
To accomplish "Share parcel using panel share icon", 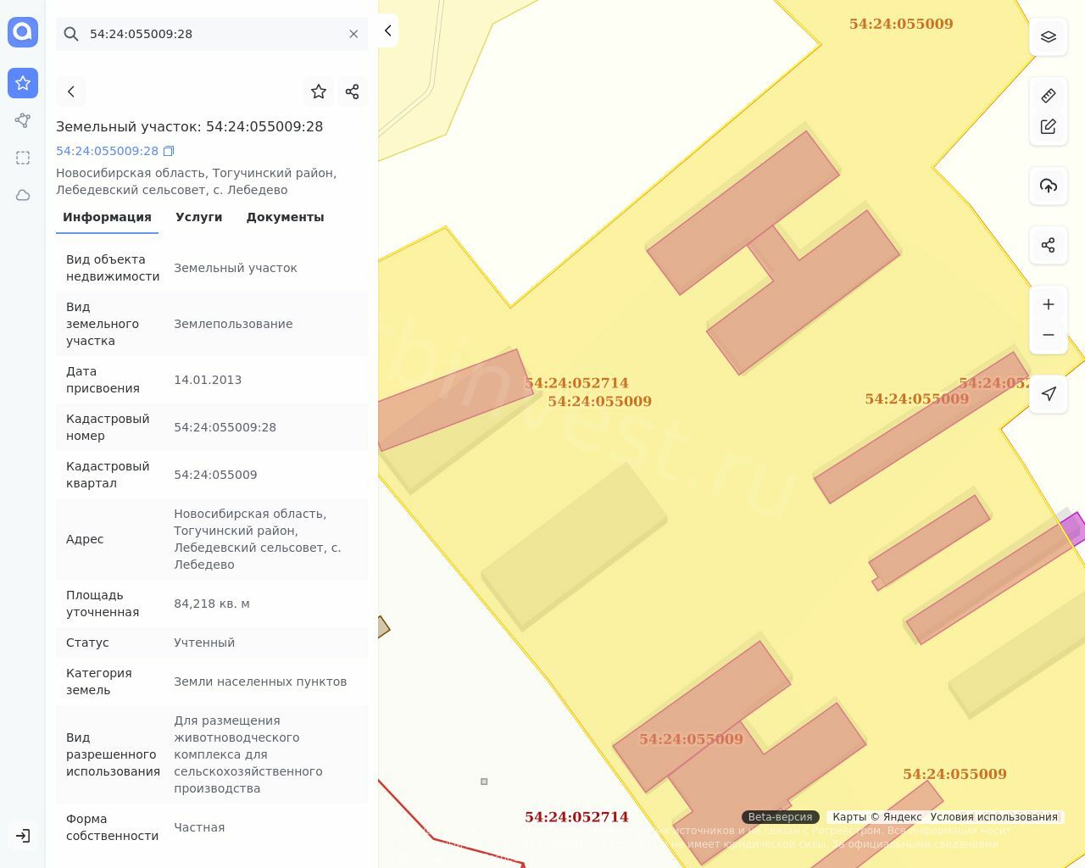I will point(353,92).
